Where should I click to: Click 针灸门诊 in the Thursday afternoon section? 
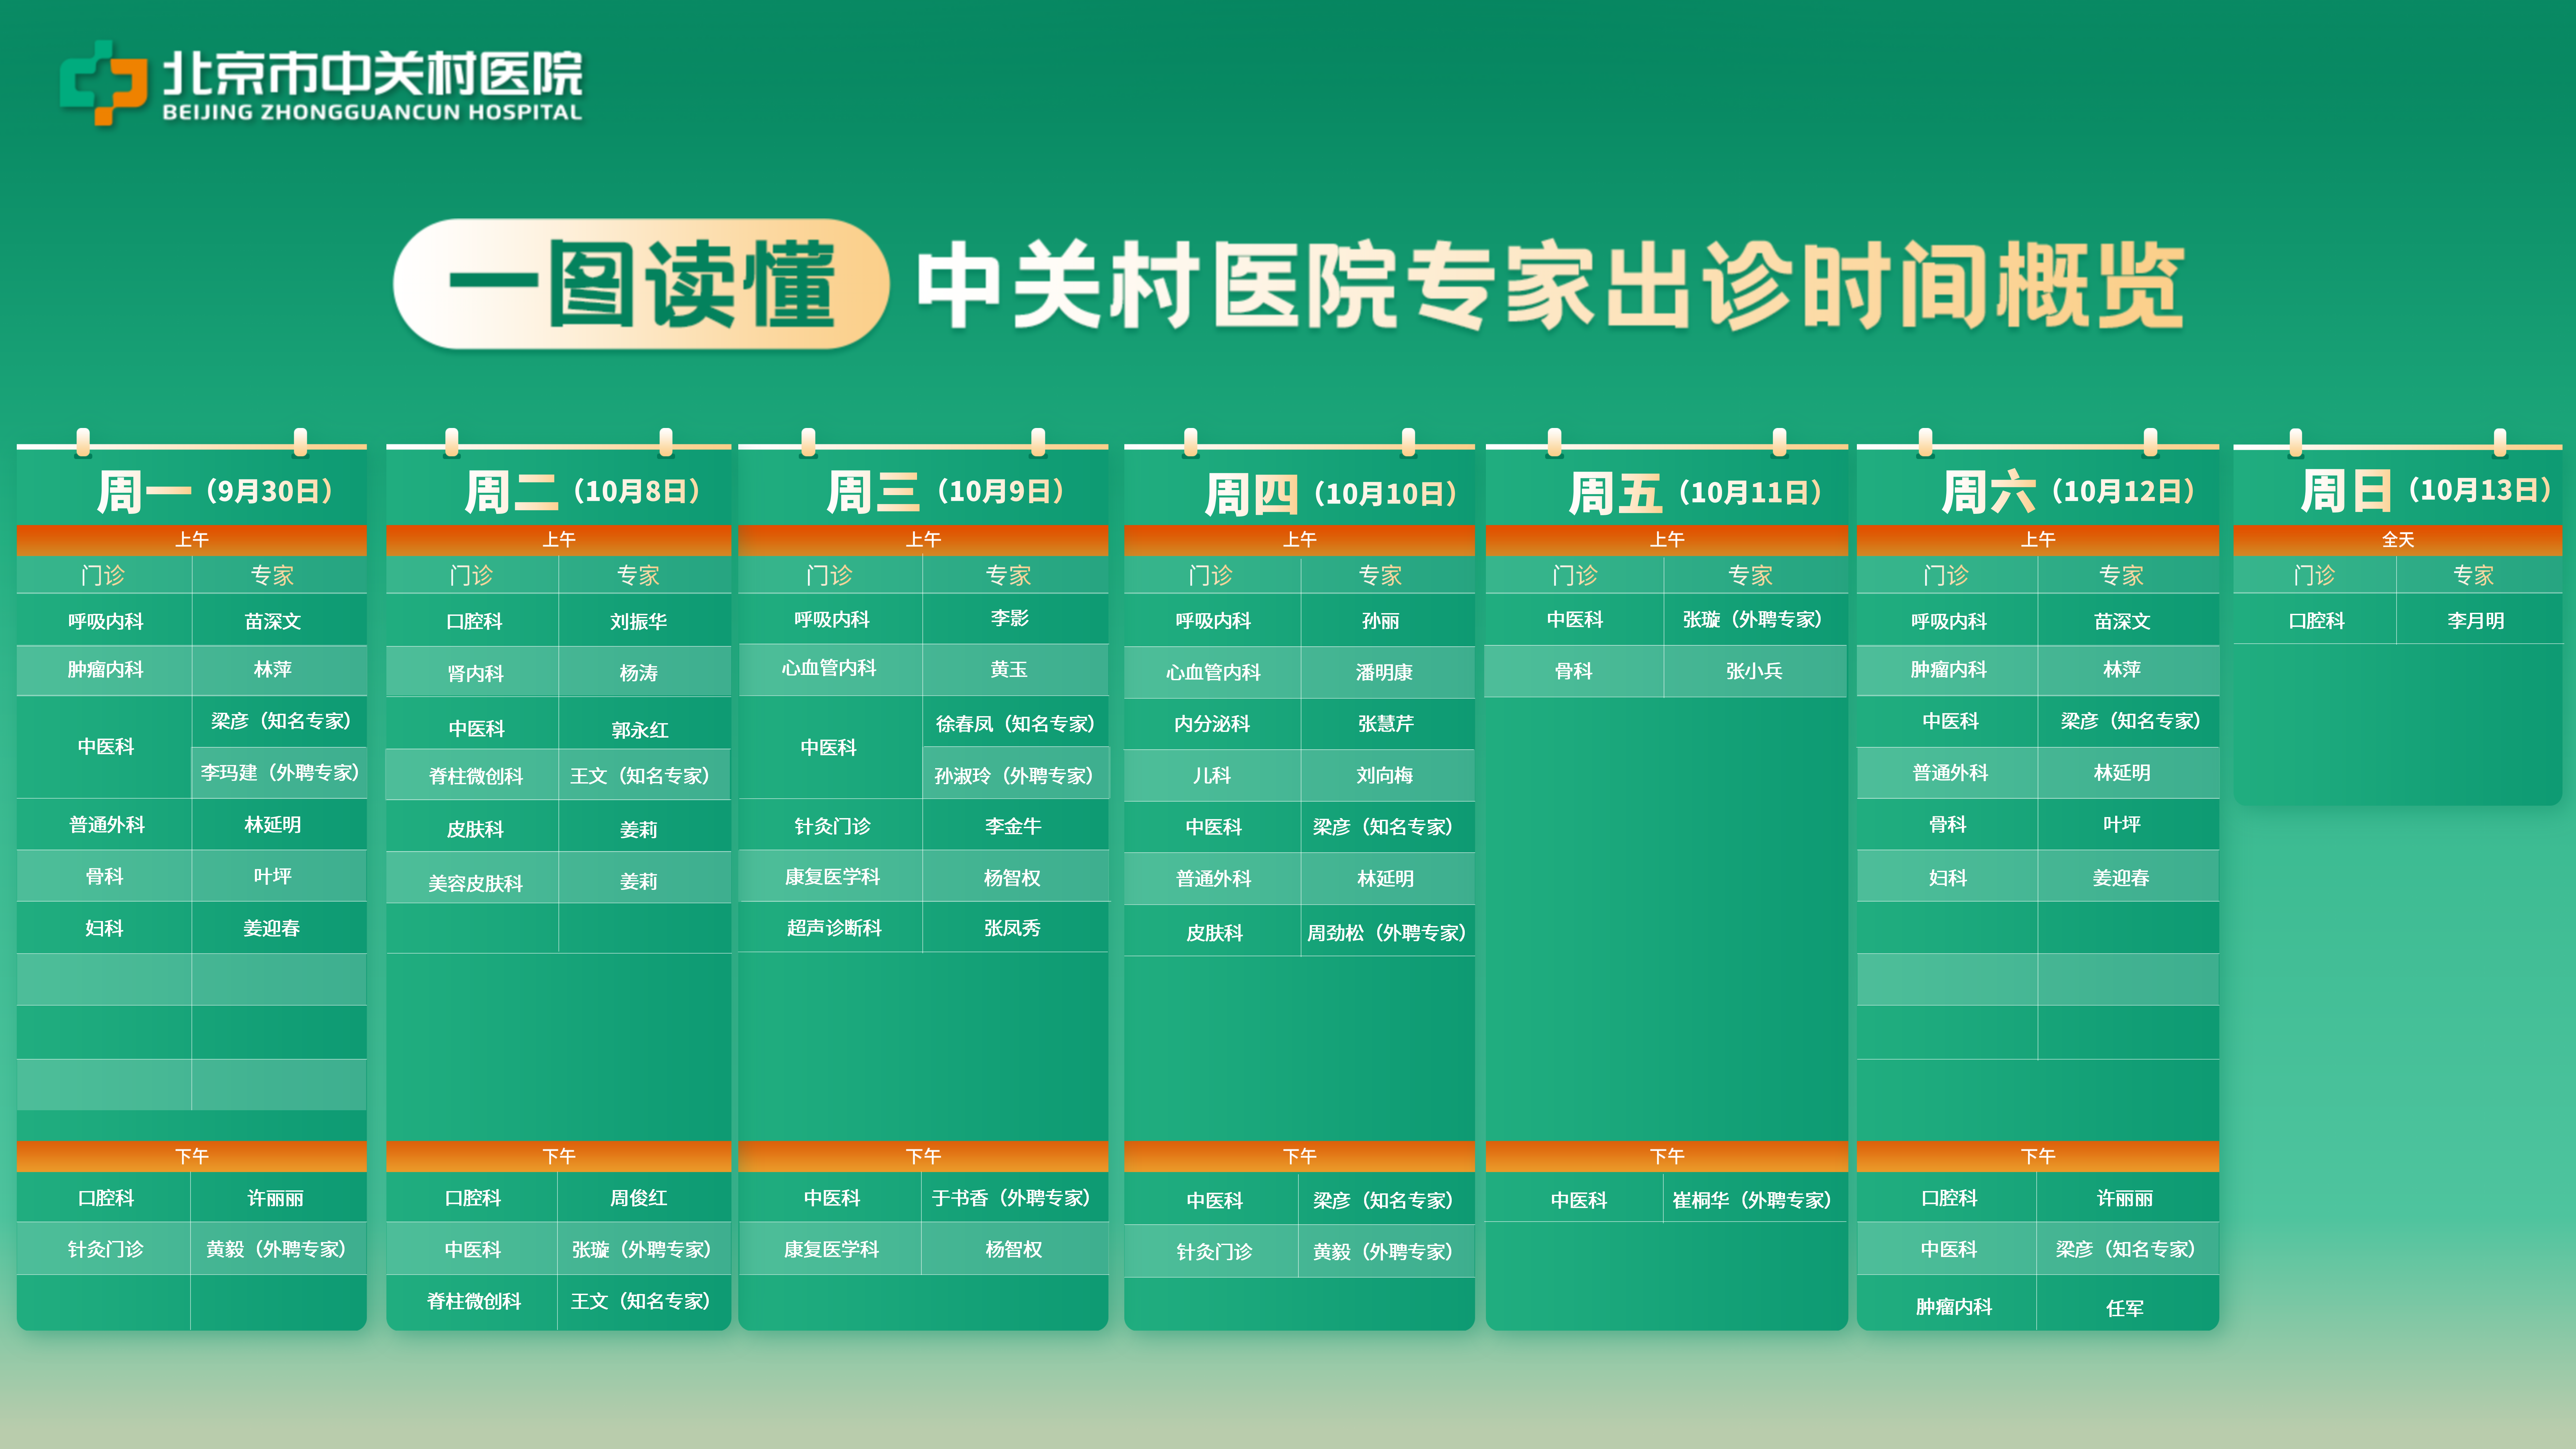click(x=1214, y=1252)
